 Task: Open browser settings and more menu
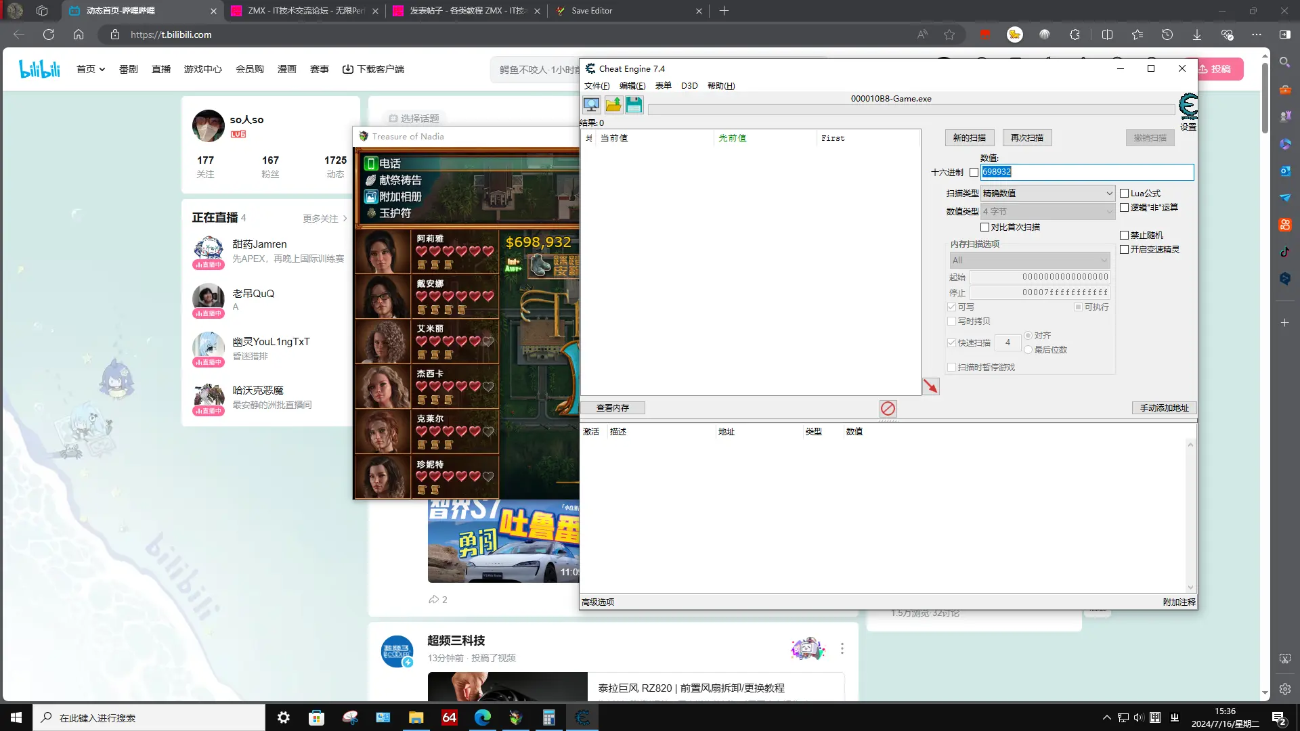pyautogui.click(x=1257, y=35)
